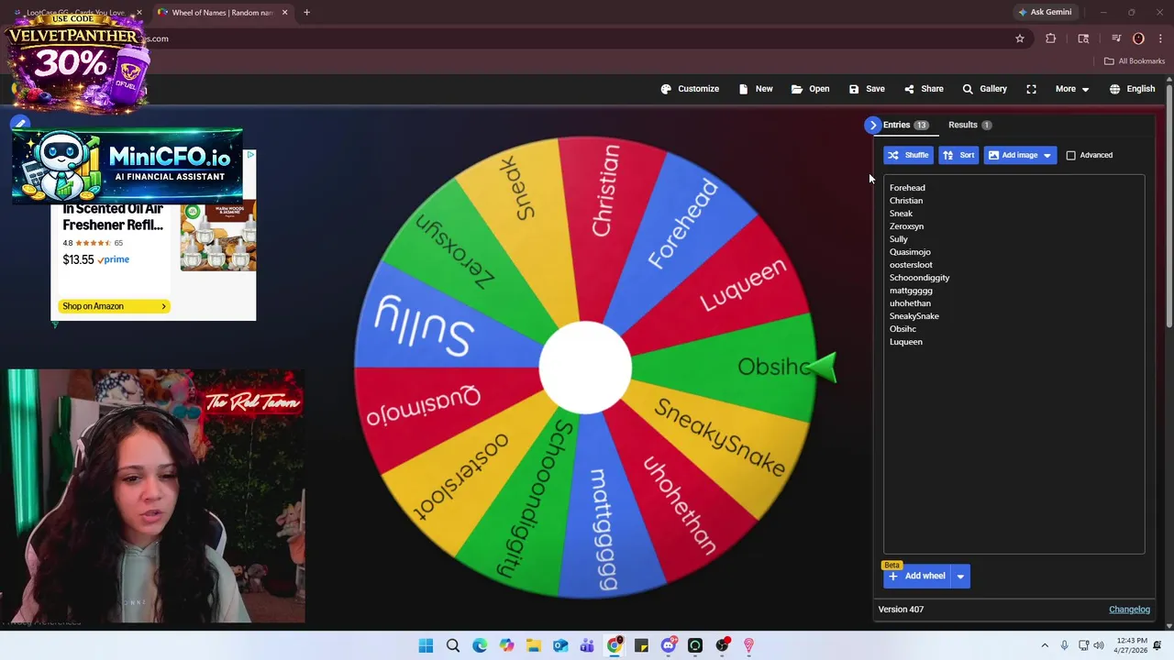Browse the wheel Gallery
The image size is (1174, 660).
[984, 89]
